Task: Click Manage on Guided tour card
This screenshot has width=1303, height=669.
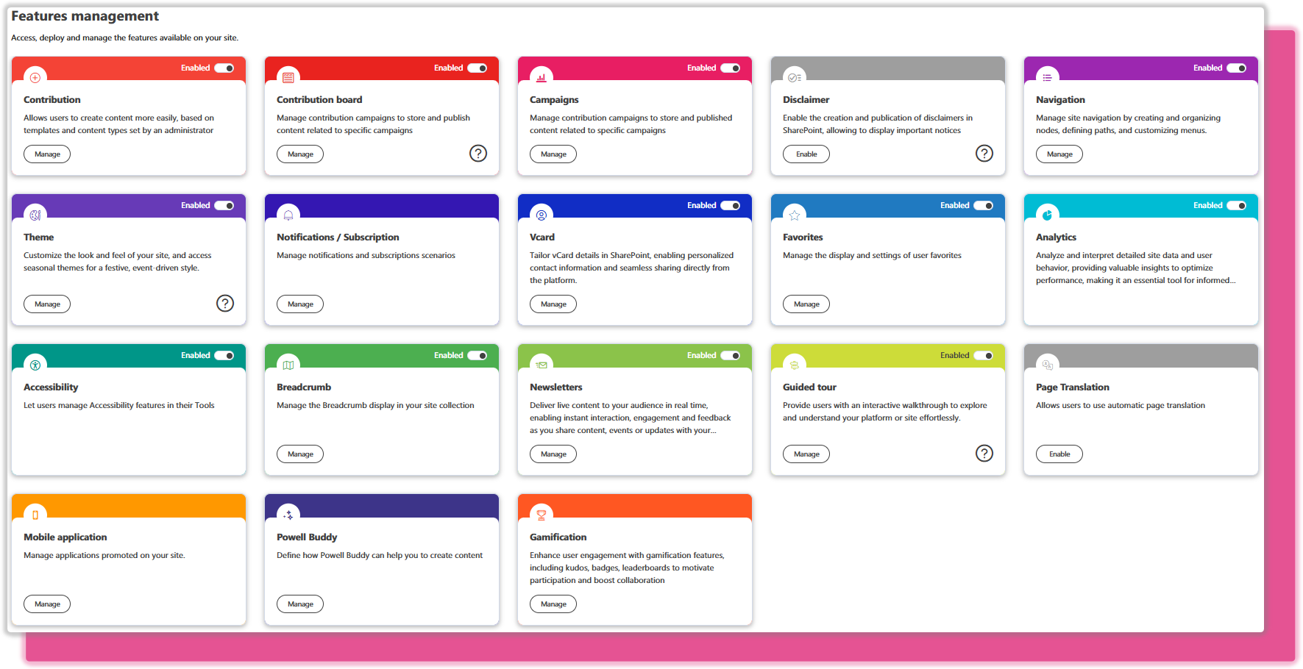Action: (806, 454)
